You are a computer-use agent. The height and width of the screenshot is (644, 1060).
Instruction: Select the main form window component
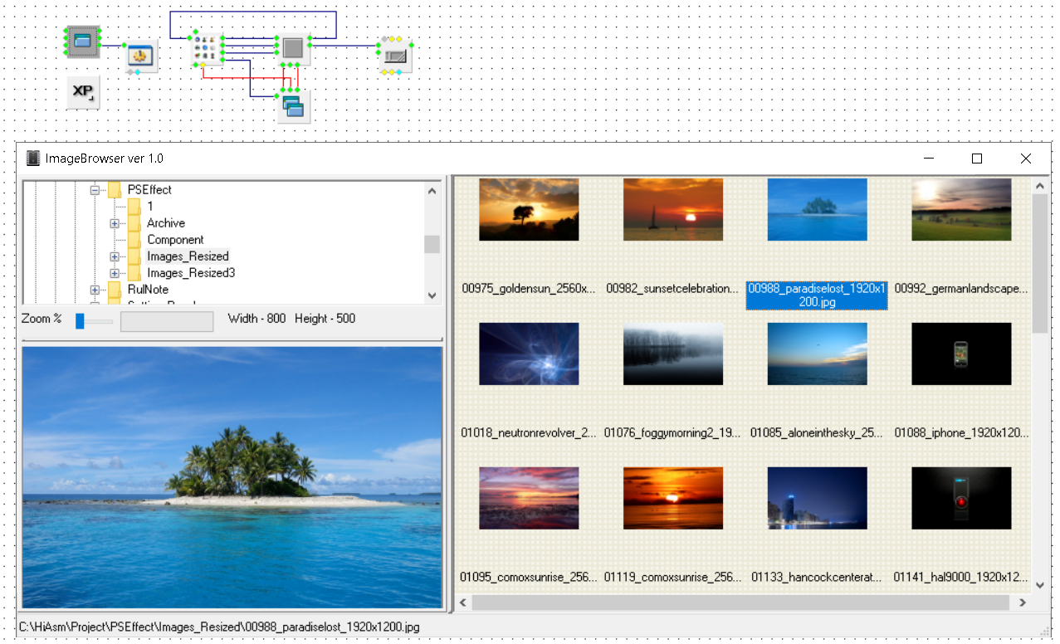pyautogui.click(x=83, y=41)
